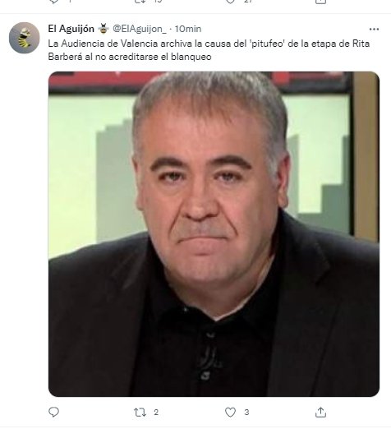This screenshot has width=391, height=429.
Task: Reply to the previous tweet at the top
Action: [53, 2]
